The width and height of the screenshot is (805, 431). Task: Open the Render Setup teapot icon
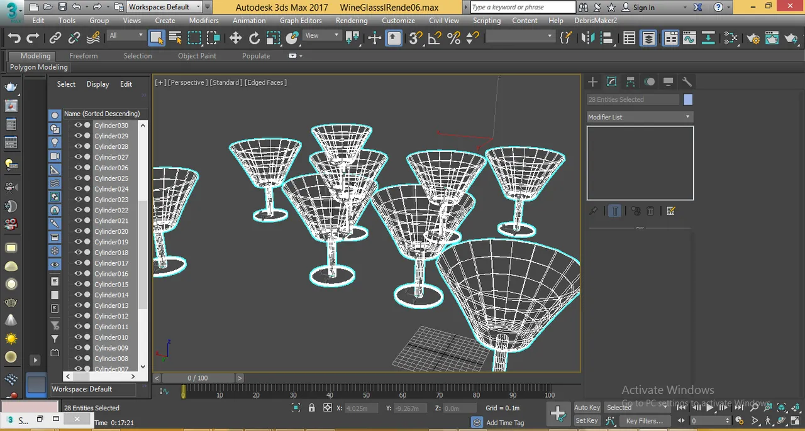click(x=753, y=38)
